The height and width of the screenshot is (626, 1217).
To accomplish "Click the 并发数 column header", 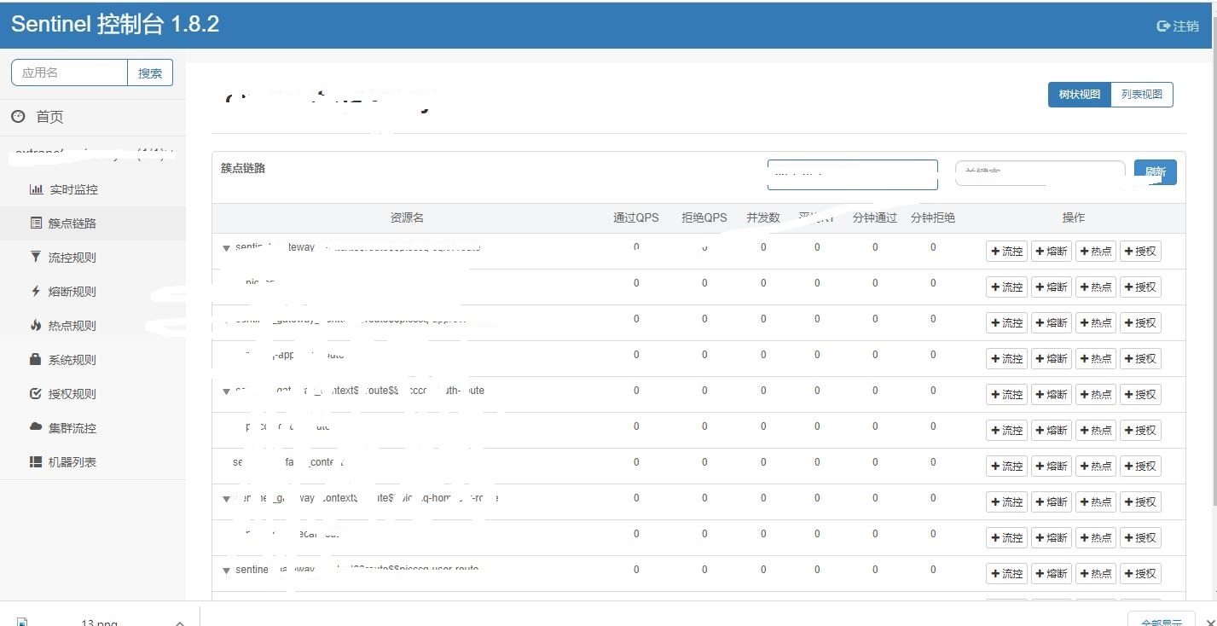I will click(763, 217).
